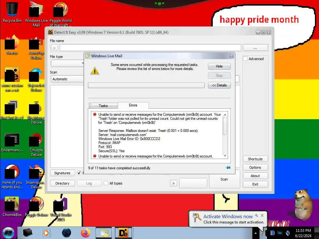This screenshot has width=319, height=239.
Task: Open the media player taskbar icon
Action: click(46, 233)
